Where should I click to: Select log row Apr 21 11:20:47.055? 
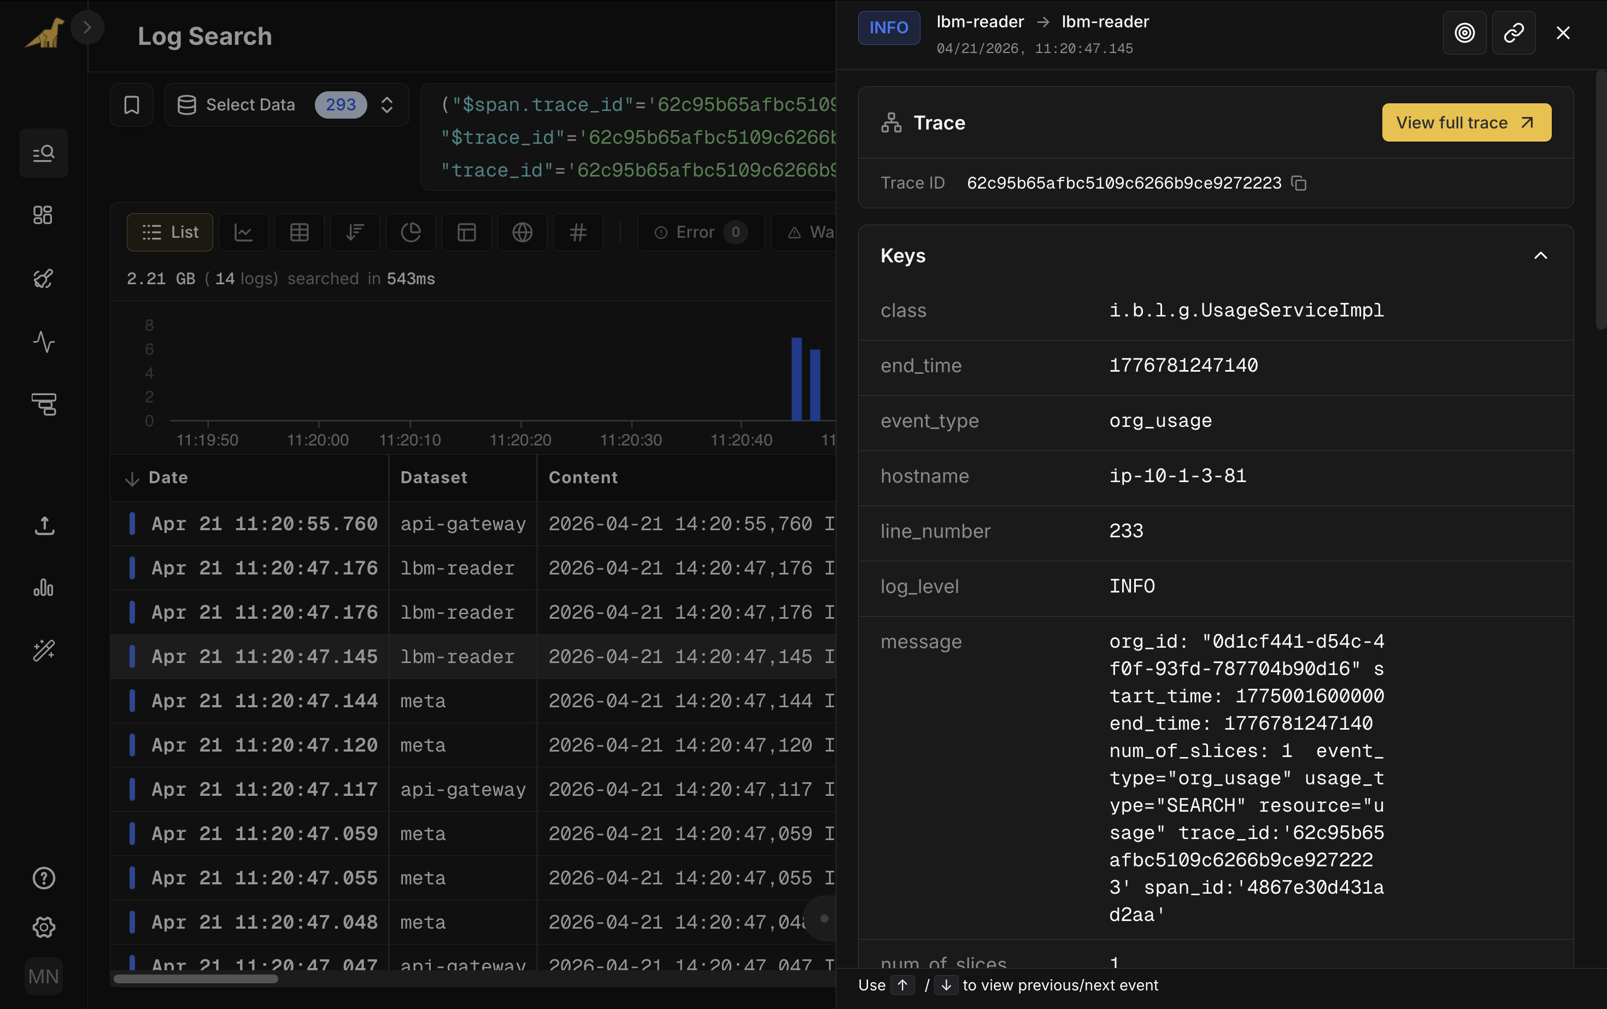[x=473, y=877]
